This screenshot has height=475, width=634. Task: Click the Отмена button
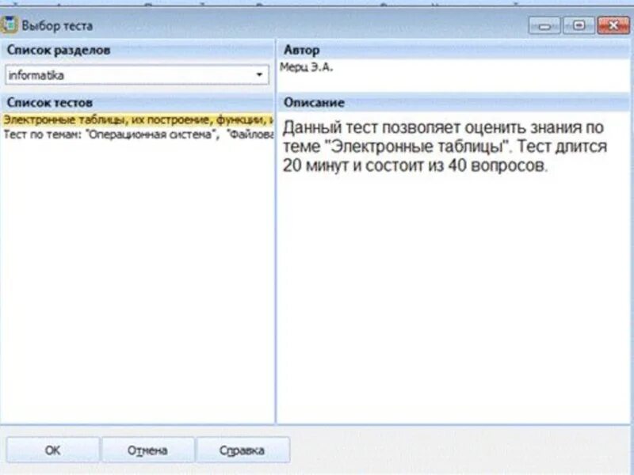pyautogui.click(x=147, y=450)
